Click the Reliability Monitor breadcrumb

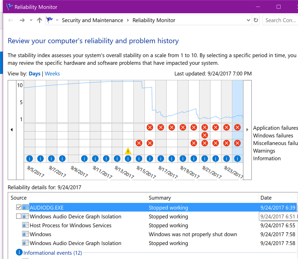pos(154,20)
